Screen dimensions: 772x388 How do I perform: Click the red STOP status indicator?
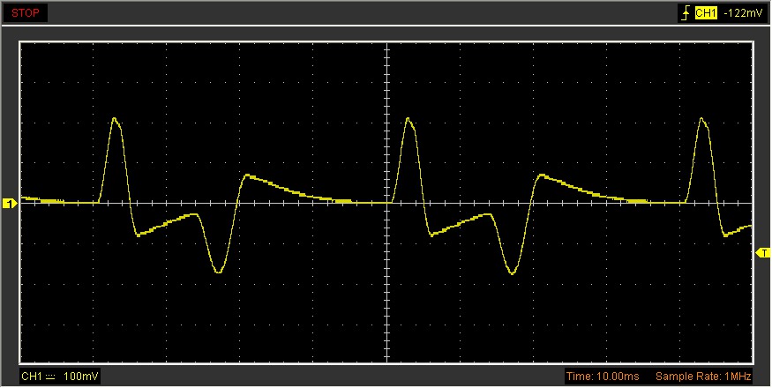pyautogui.click(x=24, y=13)
